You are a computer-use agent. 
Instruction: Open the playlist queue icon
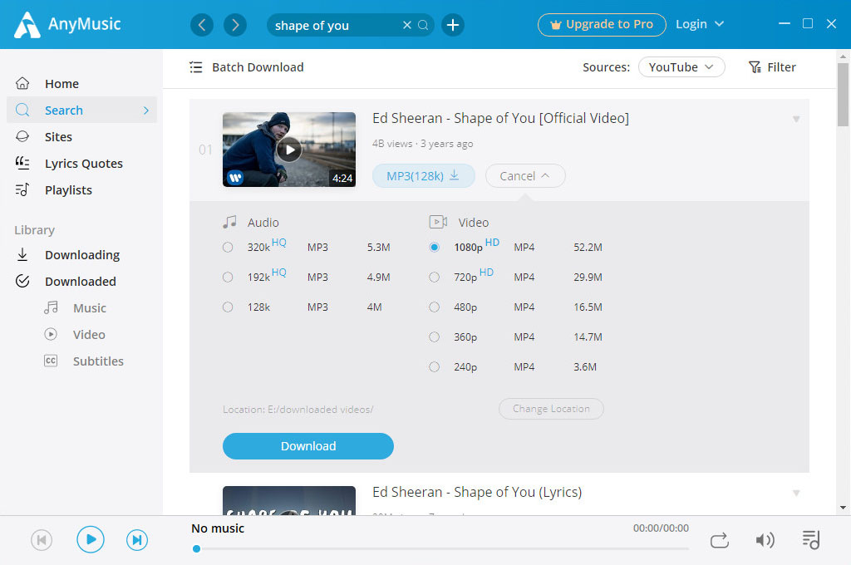pyautogui.click(x=811, y=540)
